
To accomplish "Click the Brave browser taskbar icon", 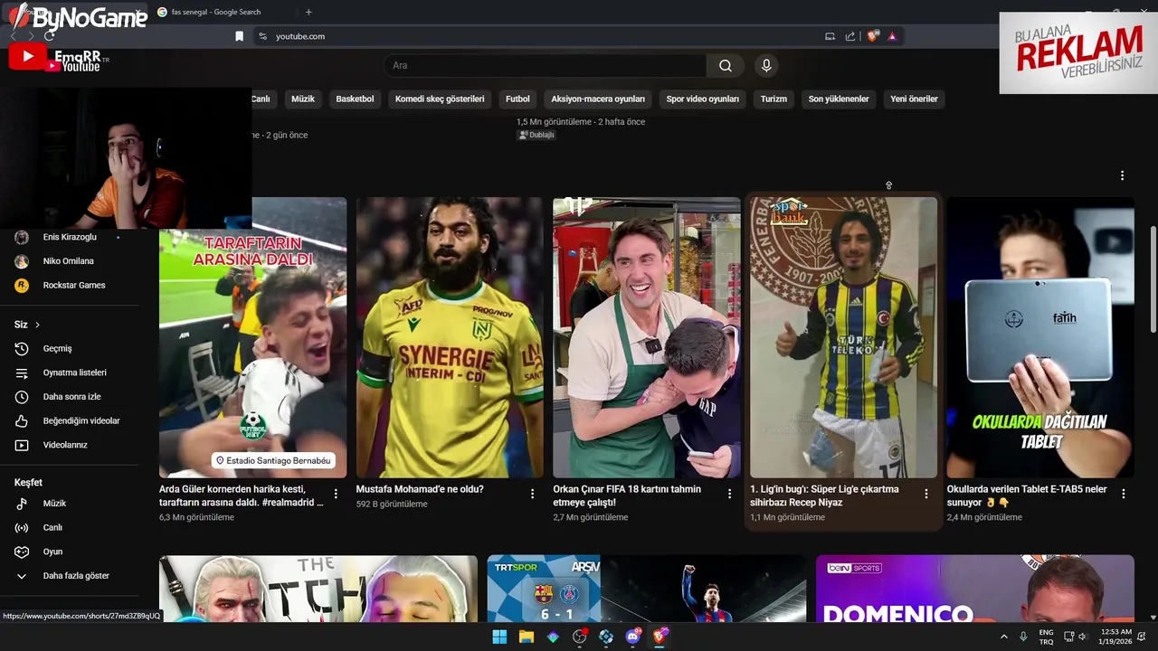I will tap(660, 637).
